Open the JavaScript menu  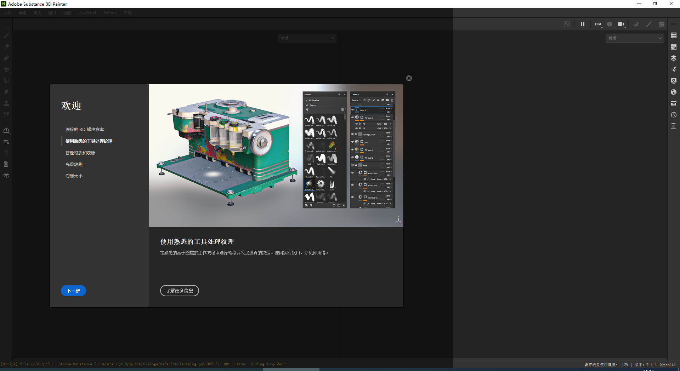[87, 13]
